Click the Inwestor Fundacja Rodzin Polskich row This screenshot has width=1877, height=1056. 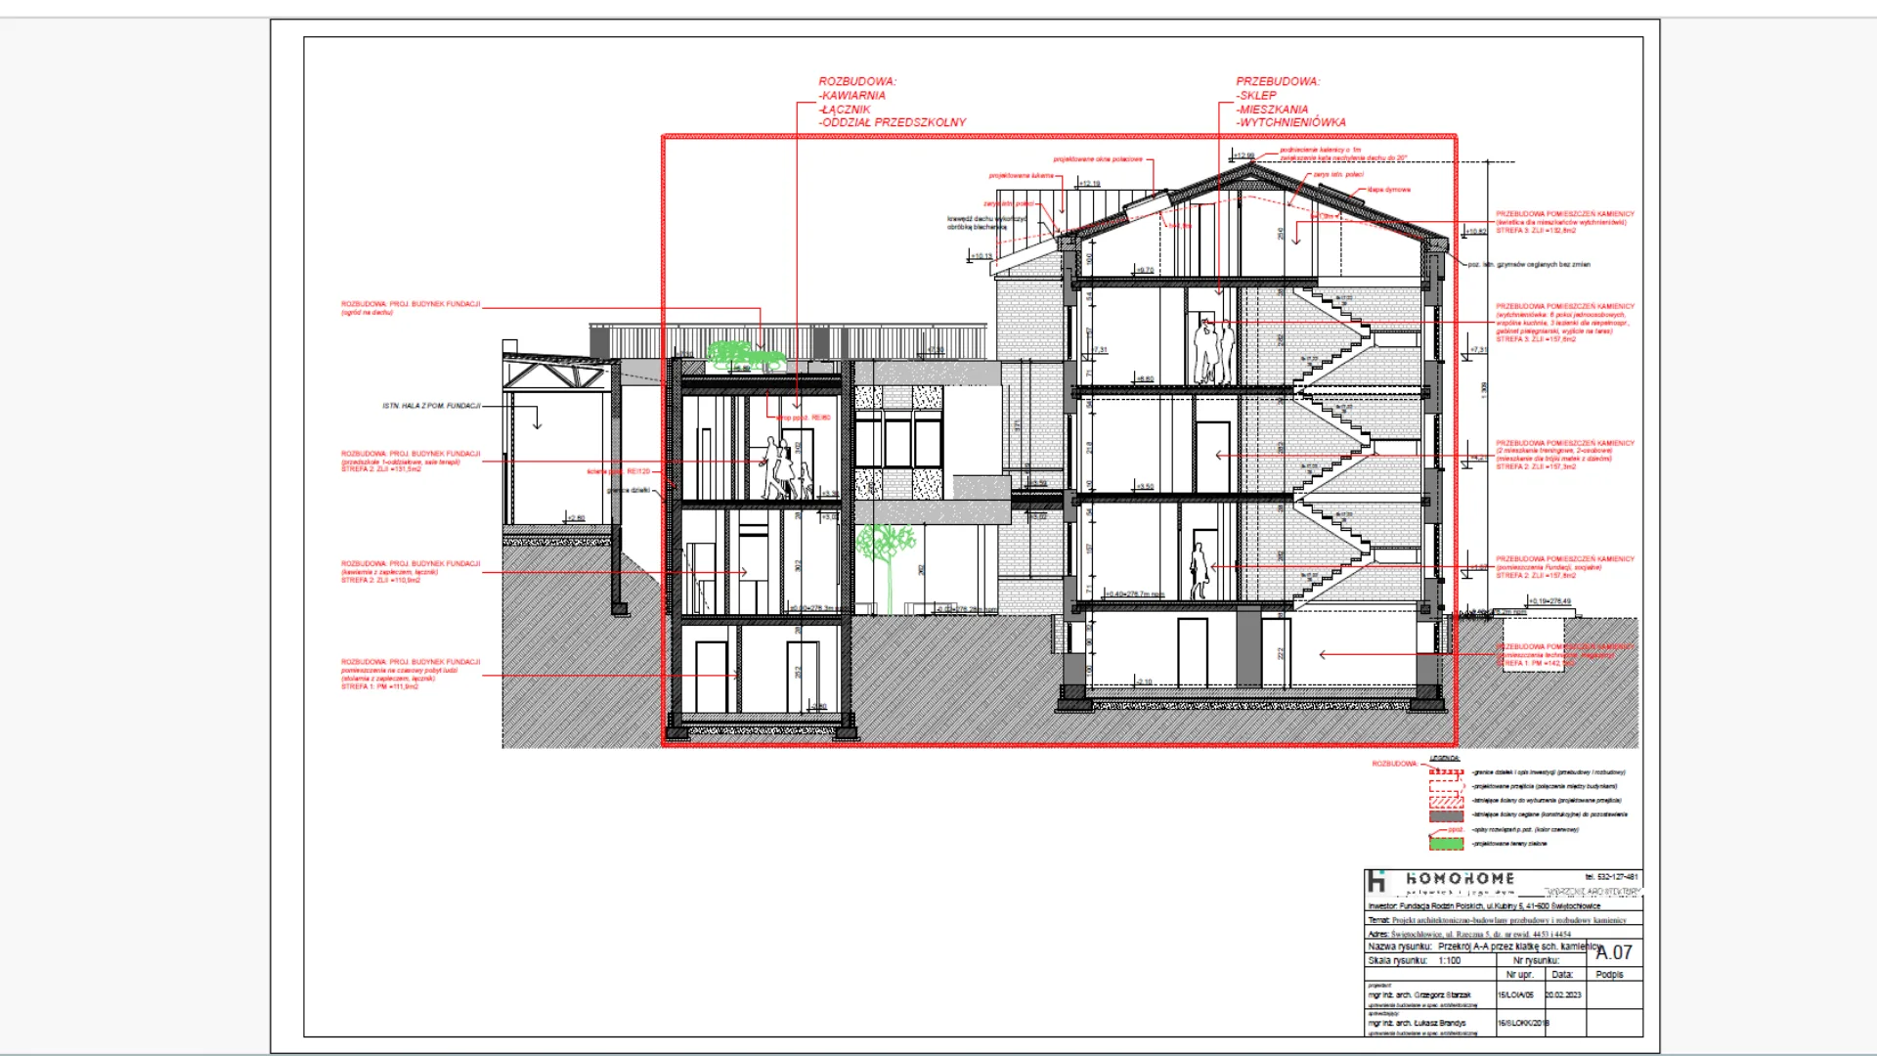click(1483, 906)
